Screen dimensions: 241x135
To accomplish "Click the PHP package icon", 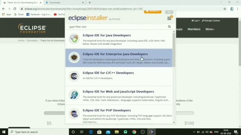I will [x=74, y=114].
